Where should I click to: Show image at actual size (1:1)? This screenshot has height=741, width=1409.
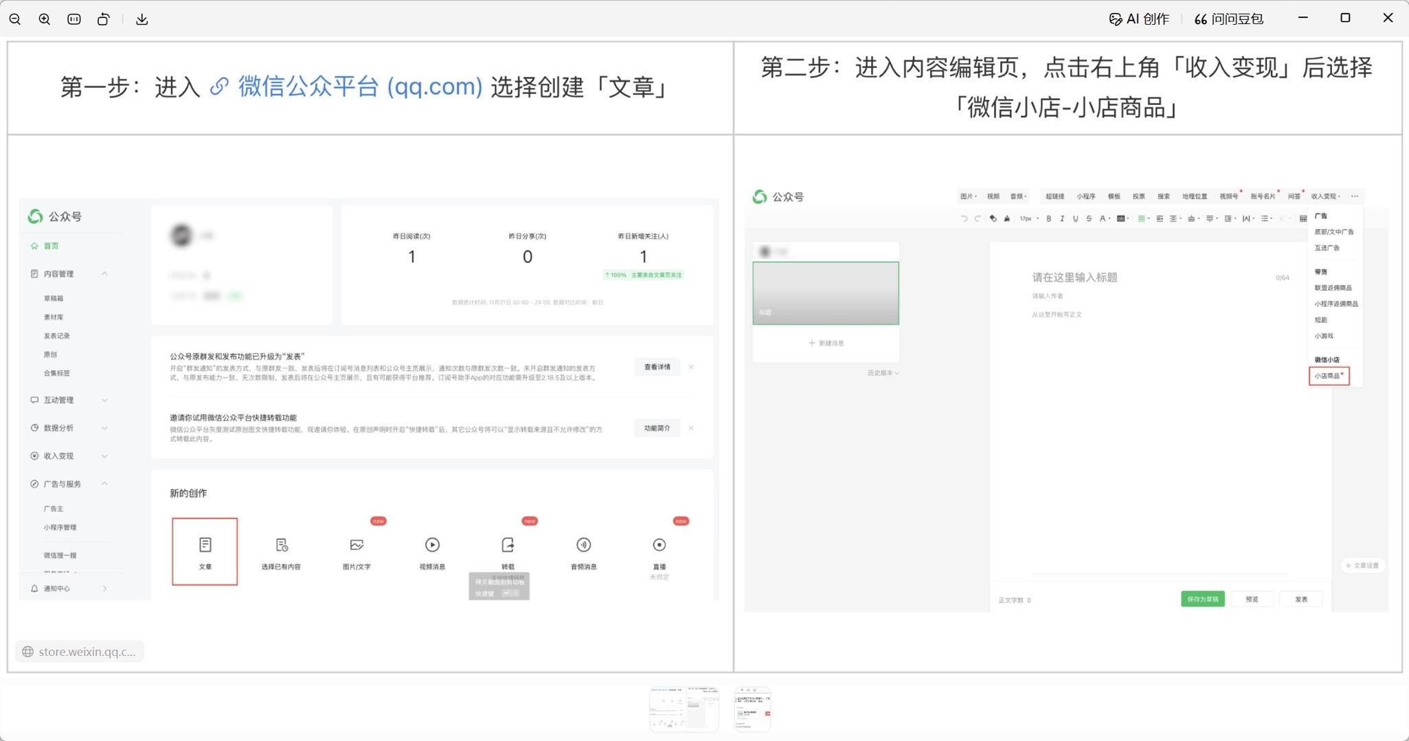74,19
